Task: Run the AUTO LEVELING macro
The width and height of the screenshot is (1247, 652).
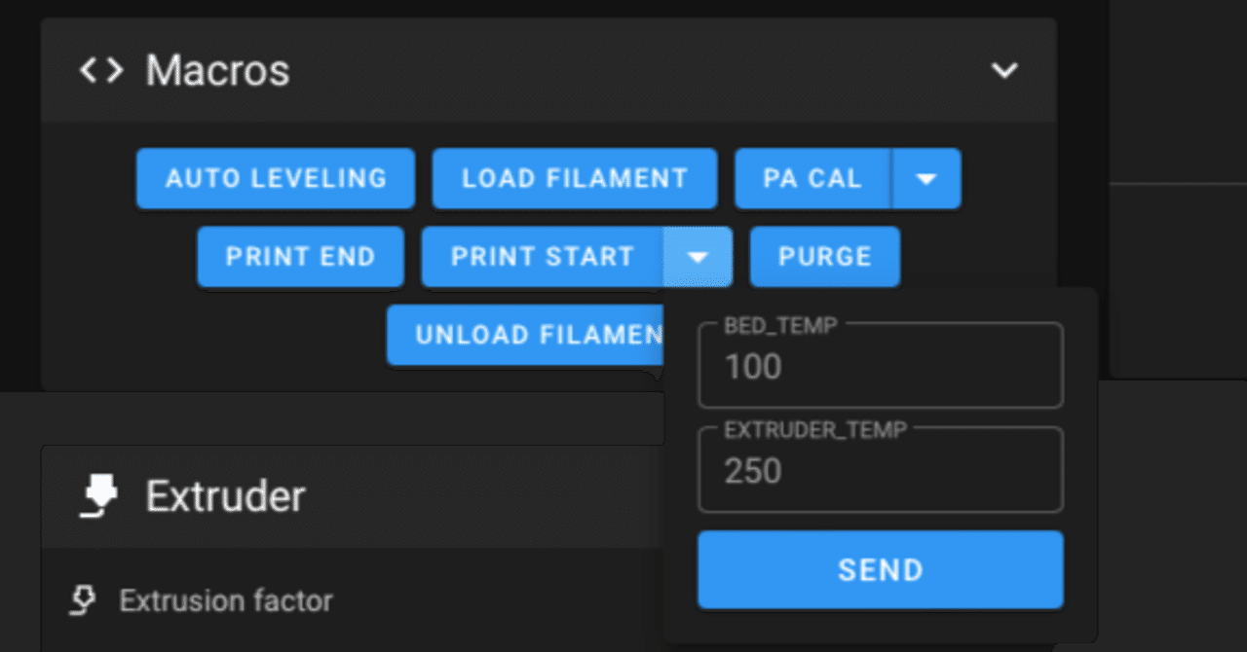Action: coord(276,179)
